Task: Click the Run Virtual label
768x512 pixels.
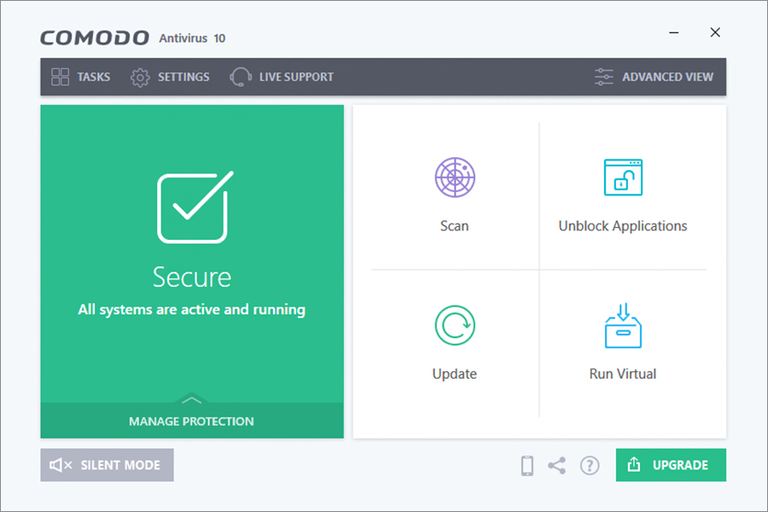Action: point(623,374)
